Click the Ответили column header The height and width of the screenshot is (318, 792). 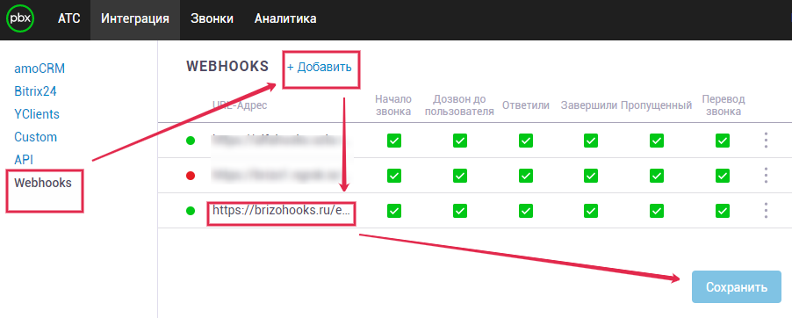(526, 105)
